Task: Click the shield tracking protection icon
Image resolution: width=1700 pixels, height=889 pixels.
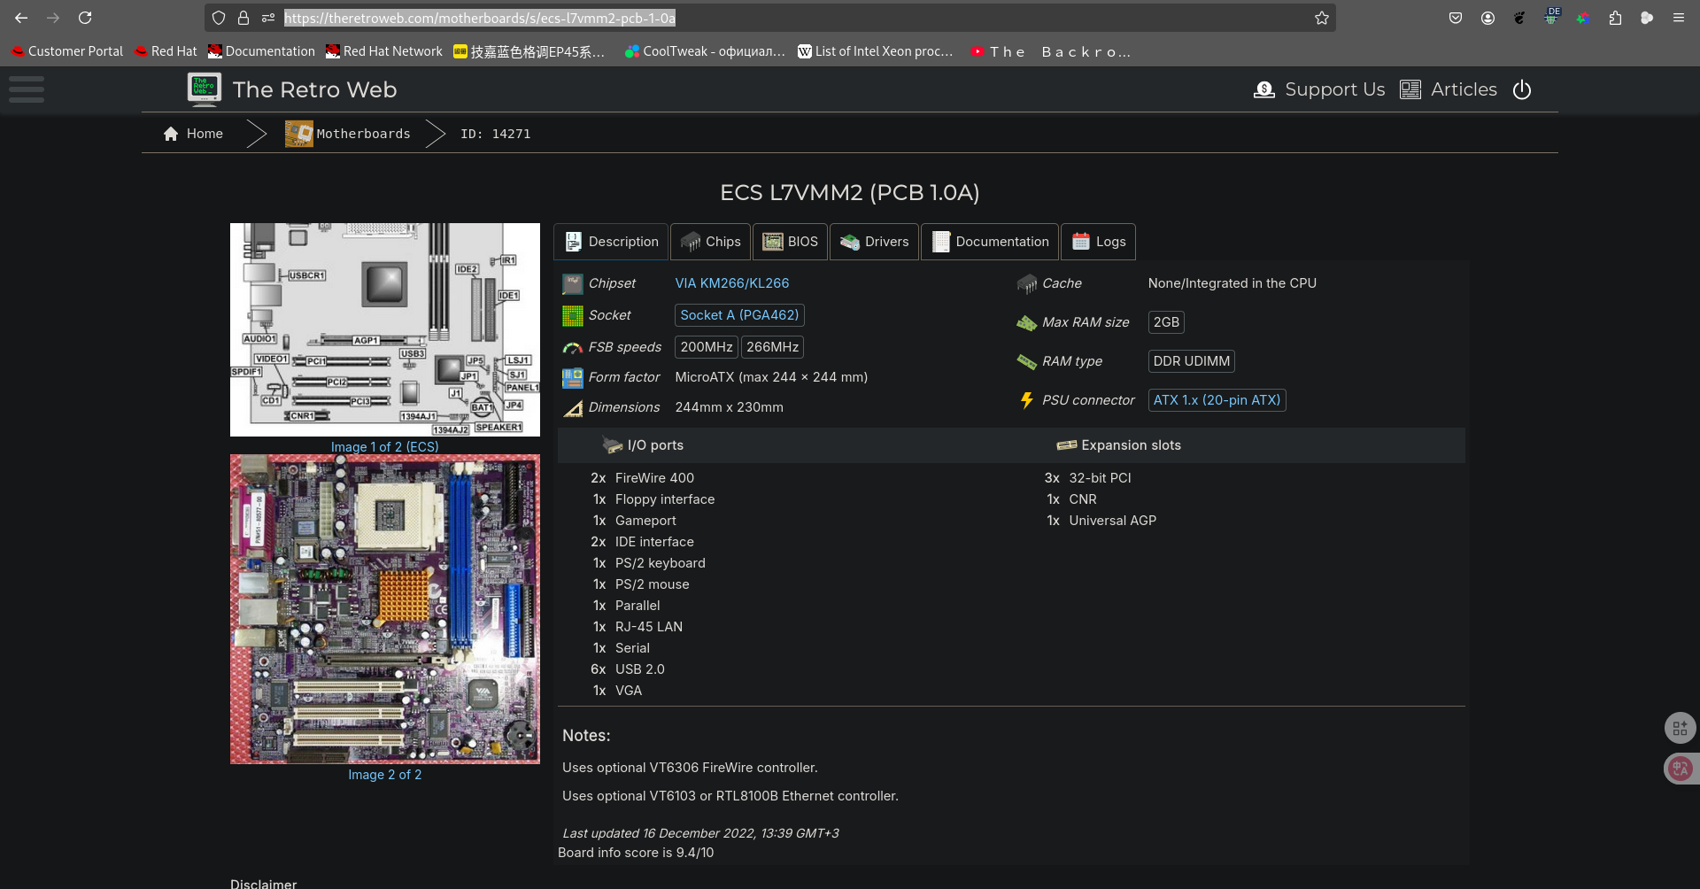Action: pyautogui.click(x=219, y=18)
